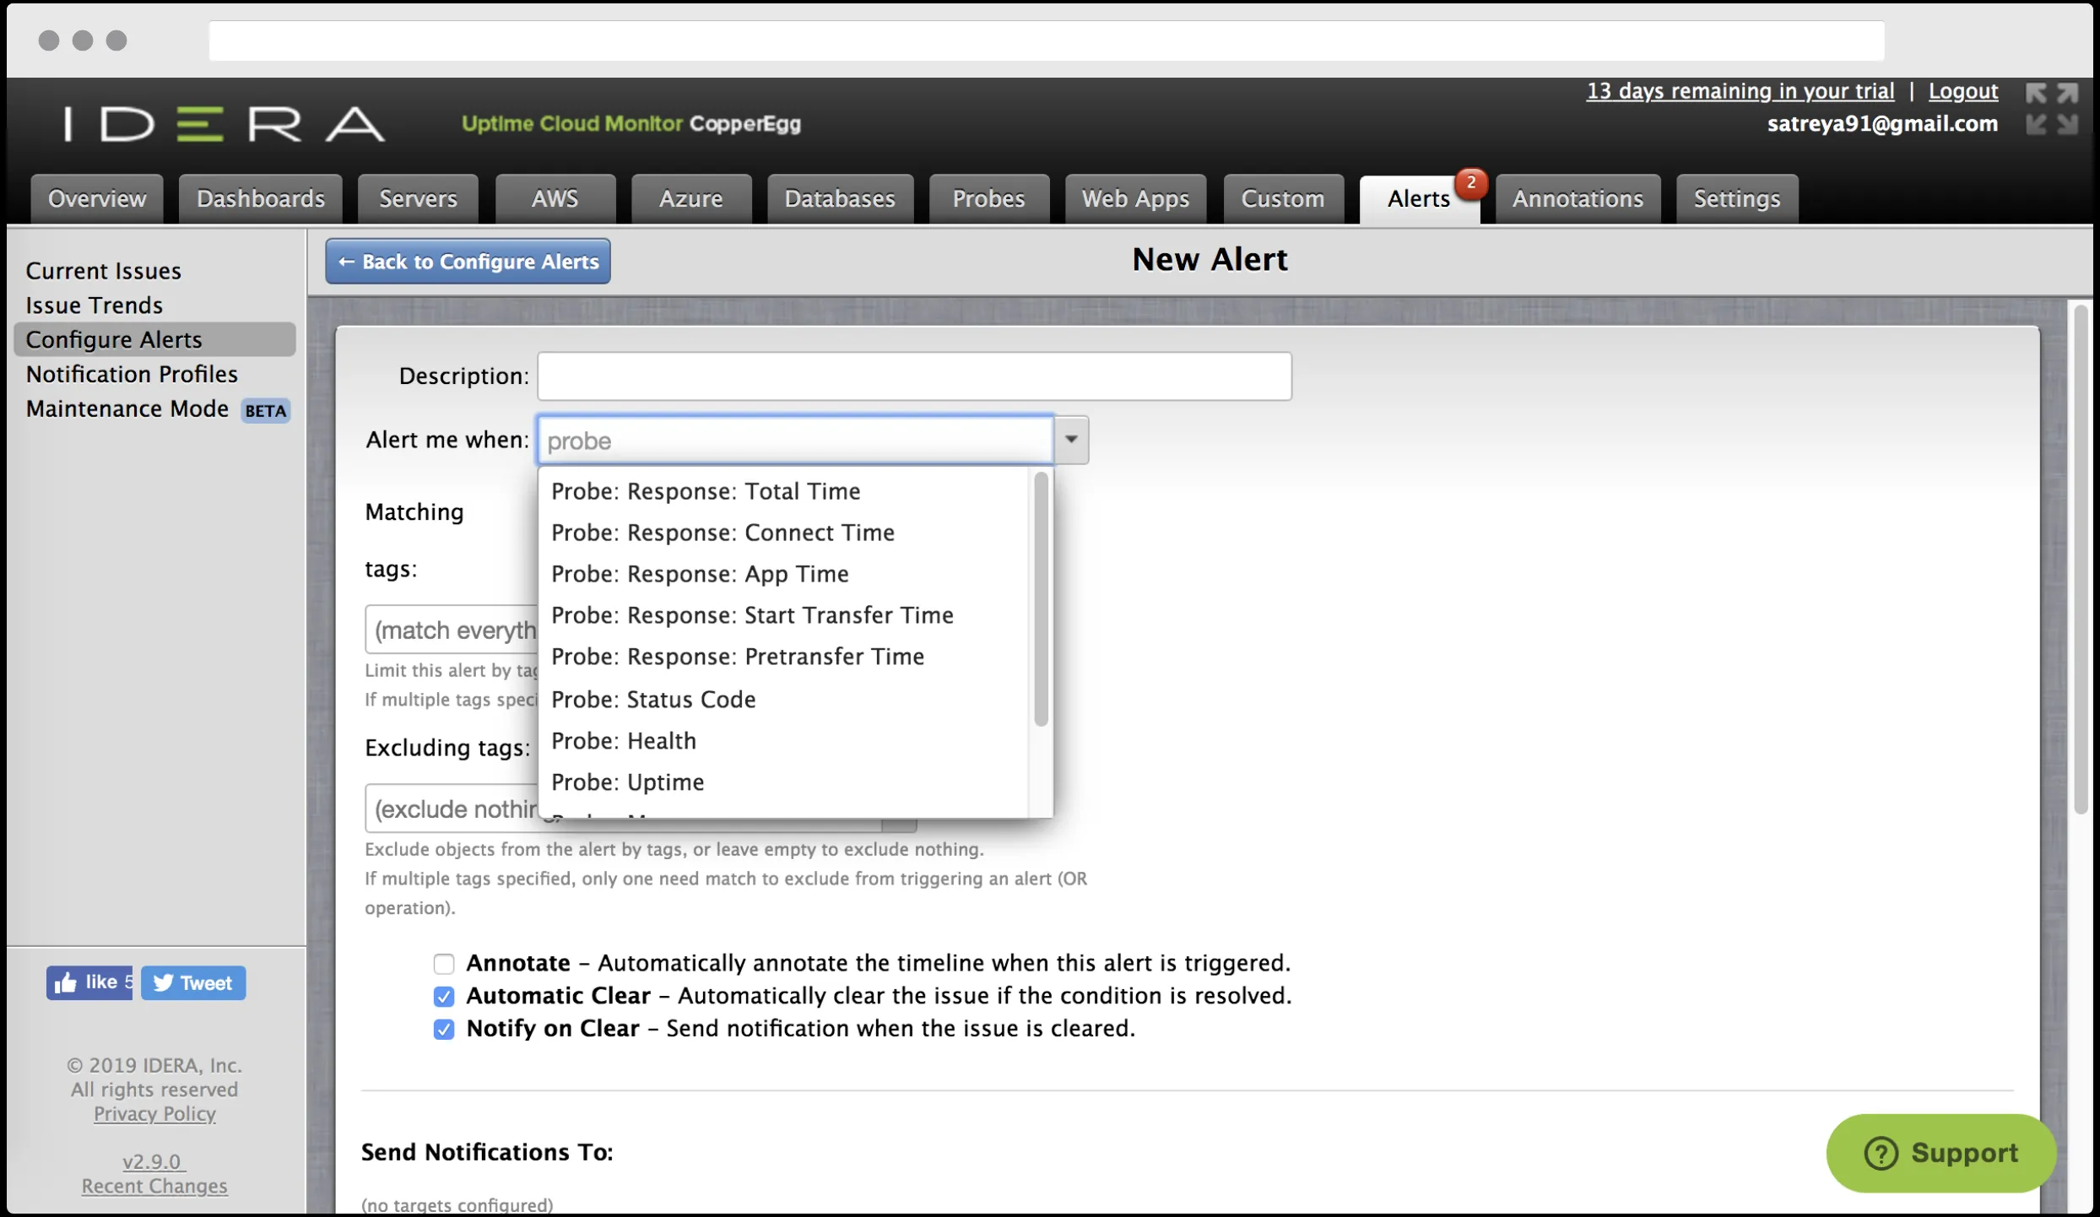Disable the Notify on Clear checkbox
The image size is (2100, 1217).
pos(444,1029)
